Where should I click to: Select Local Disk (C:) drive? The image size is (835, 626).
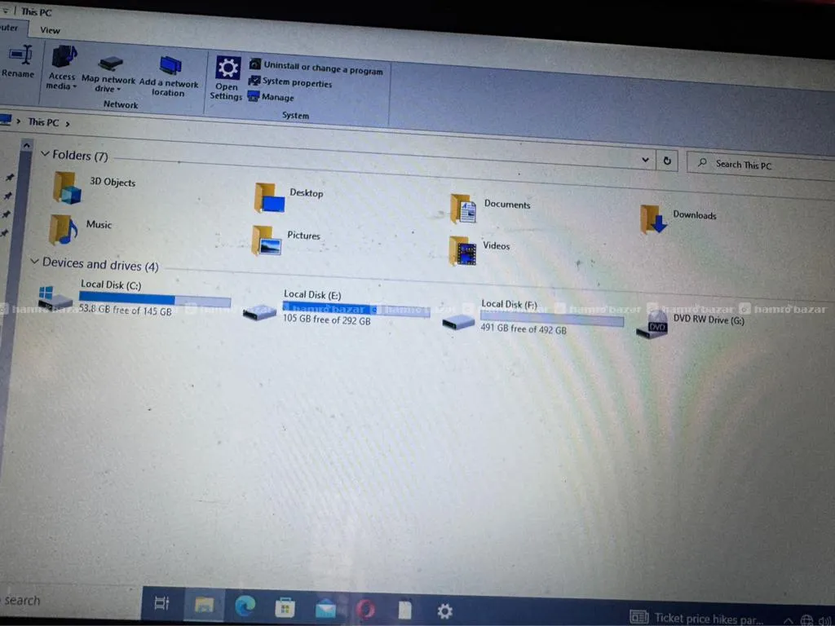[x=57, y=298]
